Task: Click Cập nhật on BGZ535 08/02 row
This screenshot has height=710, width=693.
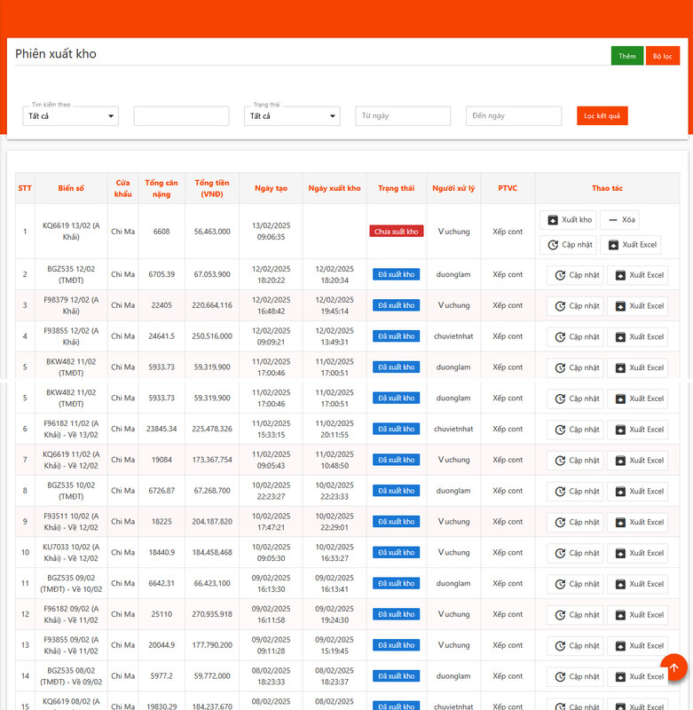Action: [x=575, y=676]
